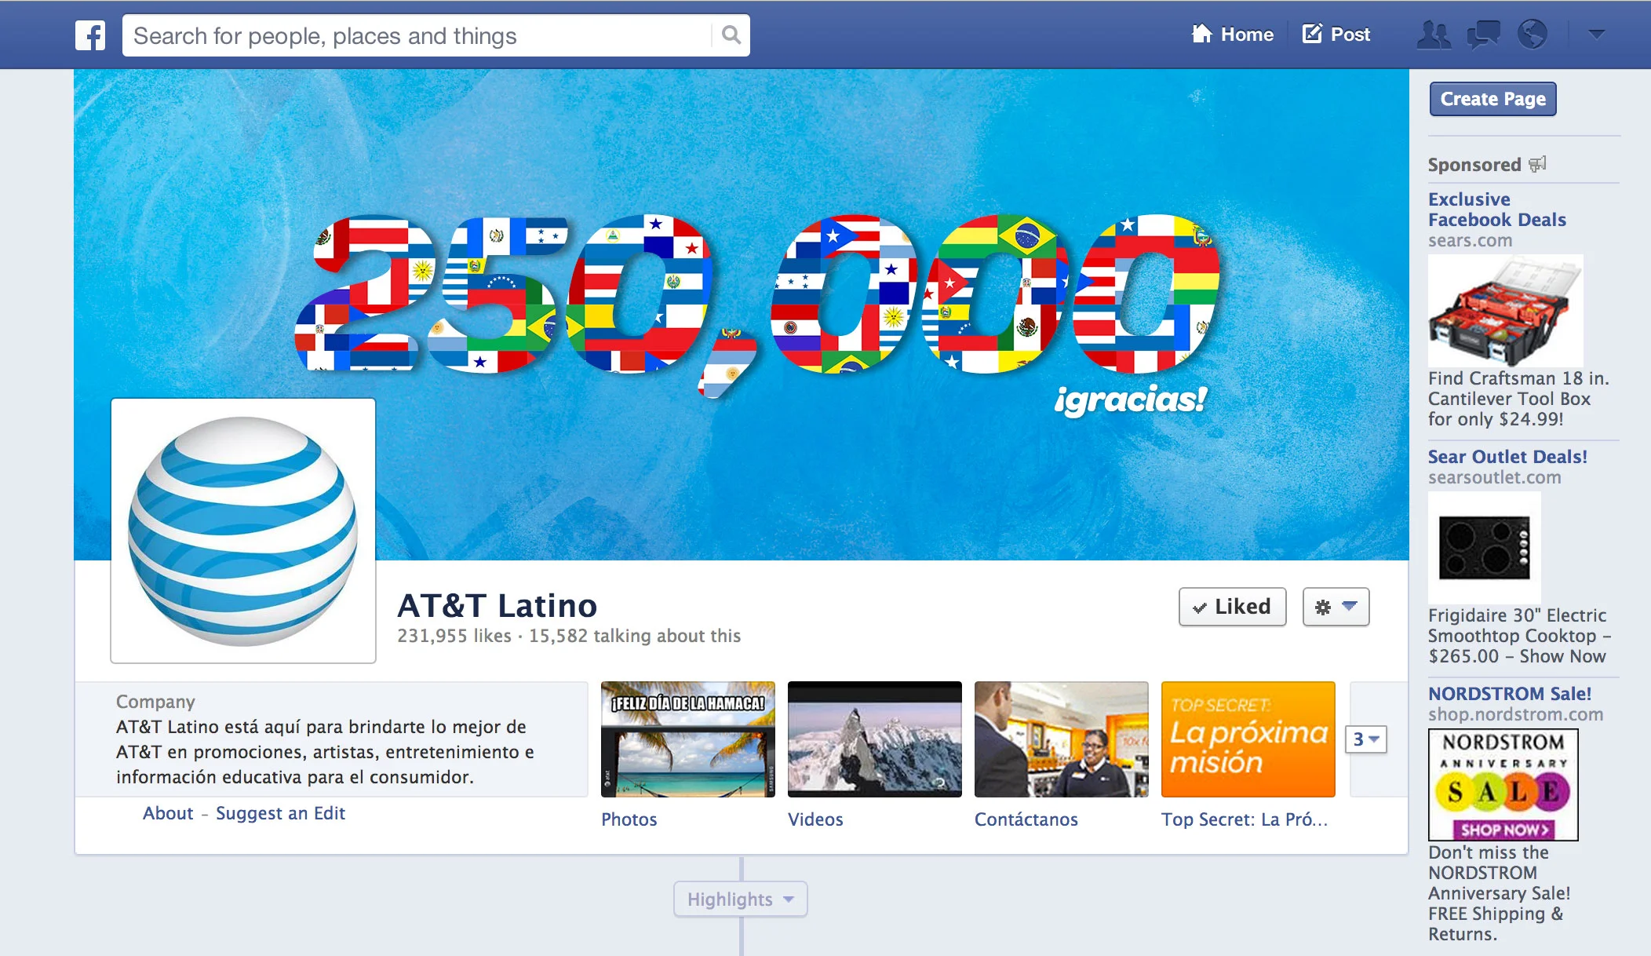Click the search magnifier icon
This screenshot has height=956, width=1651.
click(x=731, y=35)
